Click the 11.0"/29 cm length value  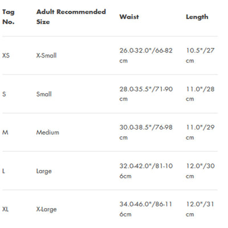[x=200, y=132]
